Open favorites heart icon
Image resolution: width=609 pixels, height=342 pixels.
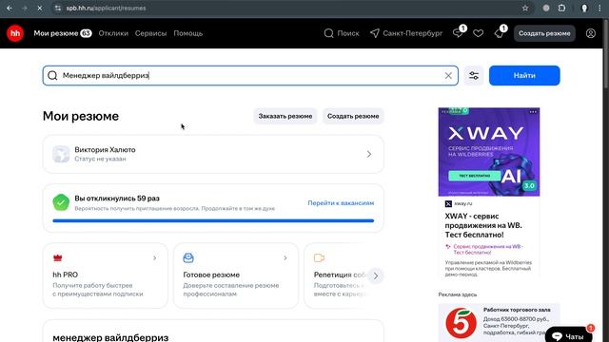click(478, 33)
